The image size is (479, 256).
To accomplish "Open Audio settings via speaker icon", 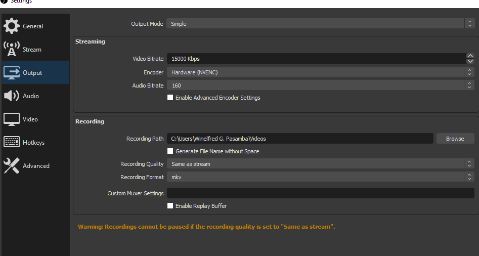I will [x=12, y=96].
